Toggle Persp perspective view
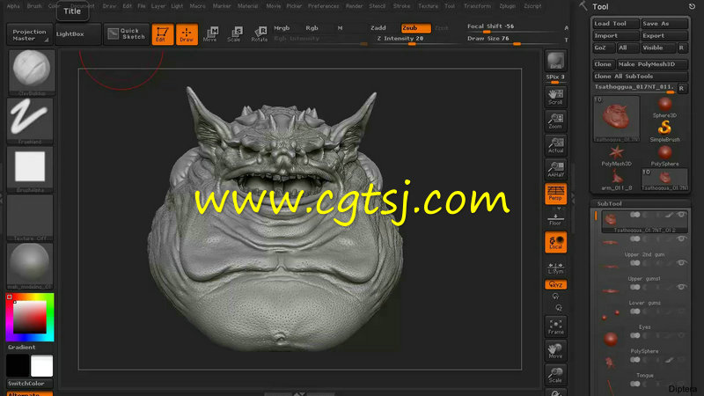 pos(556,194)
